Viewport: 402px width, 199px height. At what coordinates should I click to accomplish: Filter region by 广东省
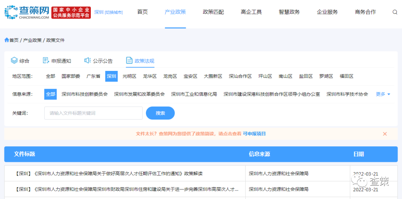pos(93,76)
